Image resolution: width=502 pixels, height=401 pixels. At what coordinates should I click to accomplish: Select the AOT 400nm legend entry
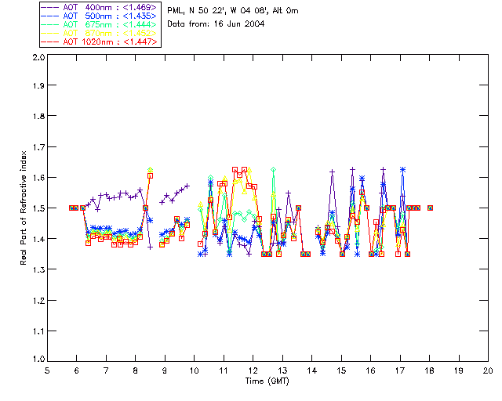(99, 7)
